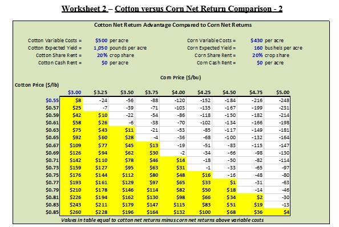Select the $14 cell in the $0.71 row
This screenshot has height=227, width=339.
[x=173, y=160]
